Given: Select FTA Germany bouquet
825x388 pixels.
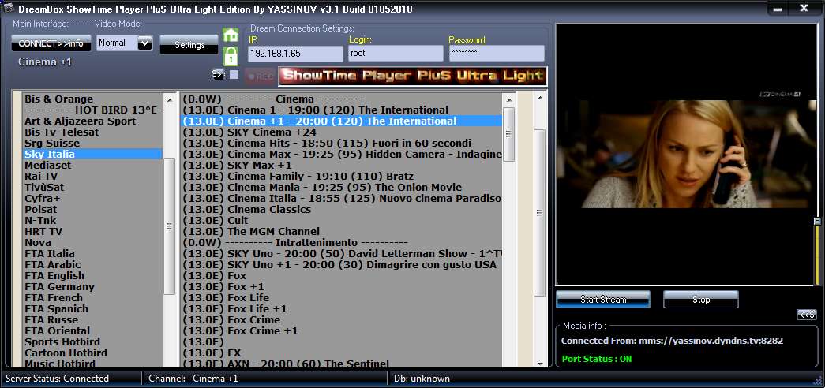Looking at the screenshot, I should pos(59,286).
